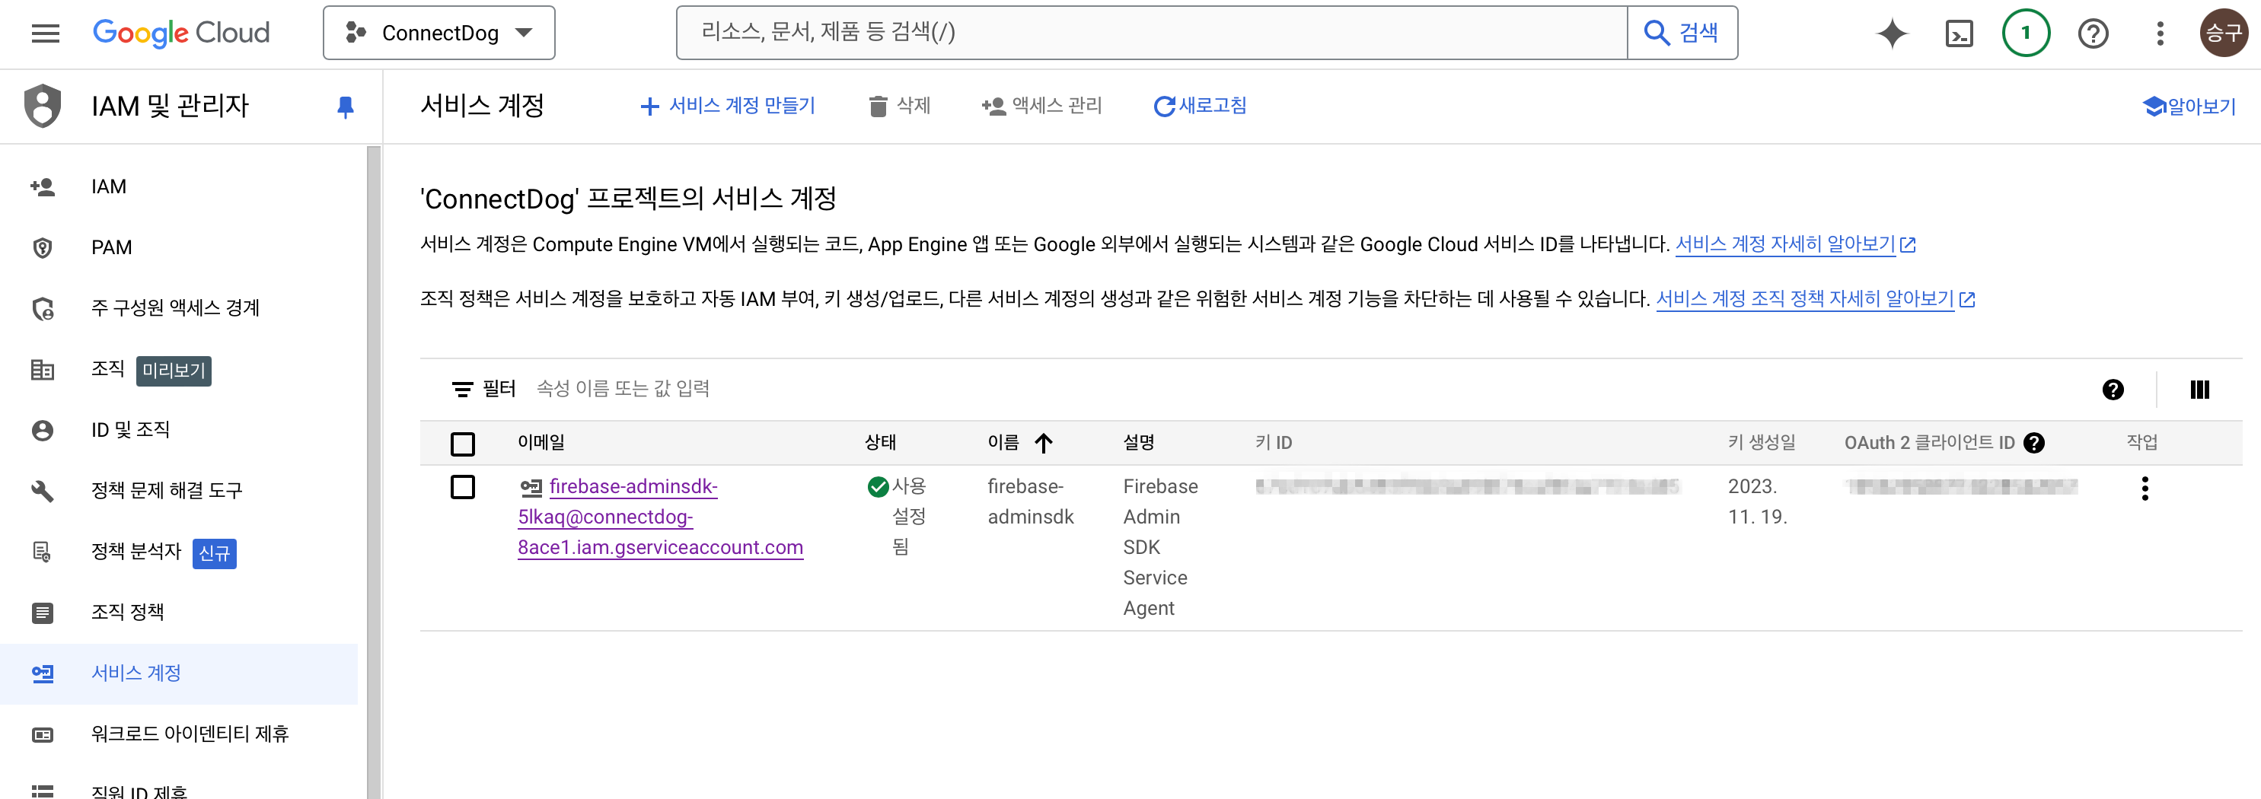Image resolution: width=2261 pixels, height=799 pixels.
Task: Open 주 구성원 액세스 경계 sidebar item
Action: (179, 308)
